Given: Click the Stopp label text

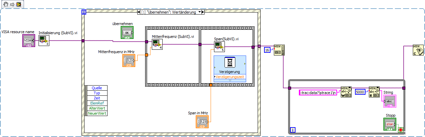Looking at the screenshot, I should coord(391,115).
